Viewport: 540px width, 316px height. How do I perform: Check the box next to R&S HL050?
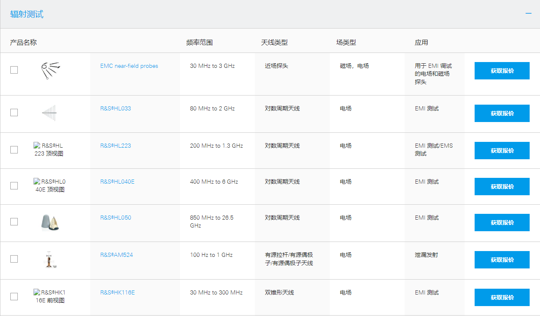(x=14, y=222)
